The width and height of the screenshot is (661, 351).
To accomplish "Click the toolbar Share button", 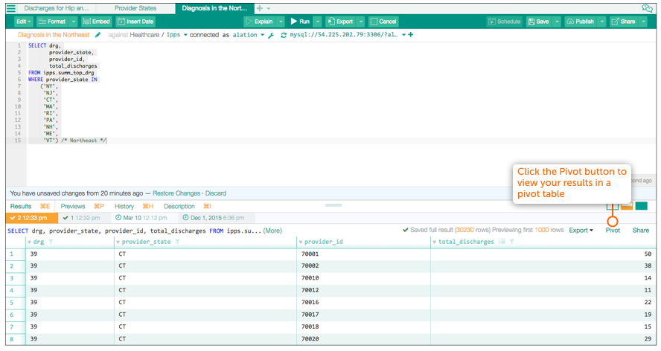I will pyautogui.click(x=624, y=22).
